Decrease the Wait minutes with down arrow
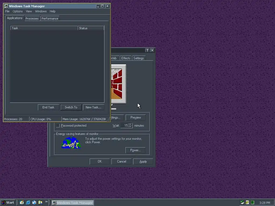 coord(130,127)
